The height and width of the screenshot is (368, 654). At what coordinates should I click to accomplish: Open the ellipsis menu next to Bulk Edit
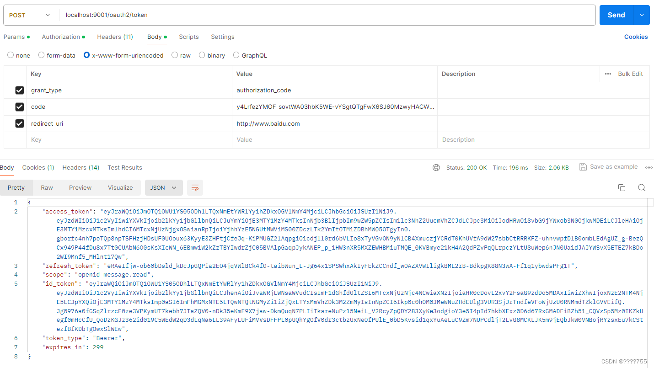tap(607, 74)
